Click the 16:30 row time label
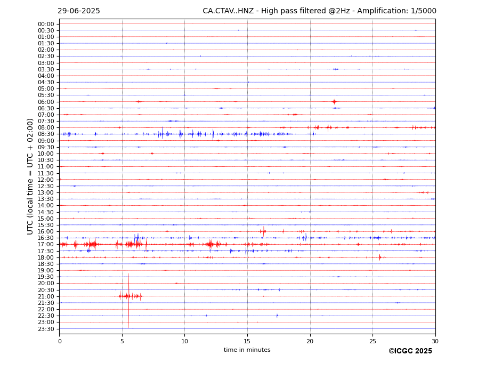 [x=46, y=238]
